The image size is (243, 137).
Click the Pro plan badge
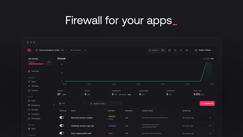pyautogui.click(x=62, y=50)
